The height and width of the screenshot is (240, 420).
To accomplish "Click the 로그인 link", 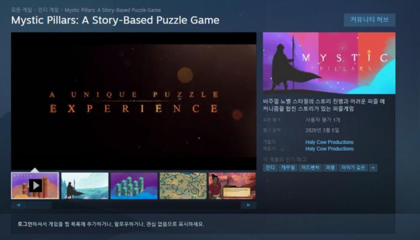I will tap(25, 224).
